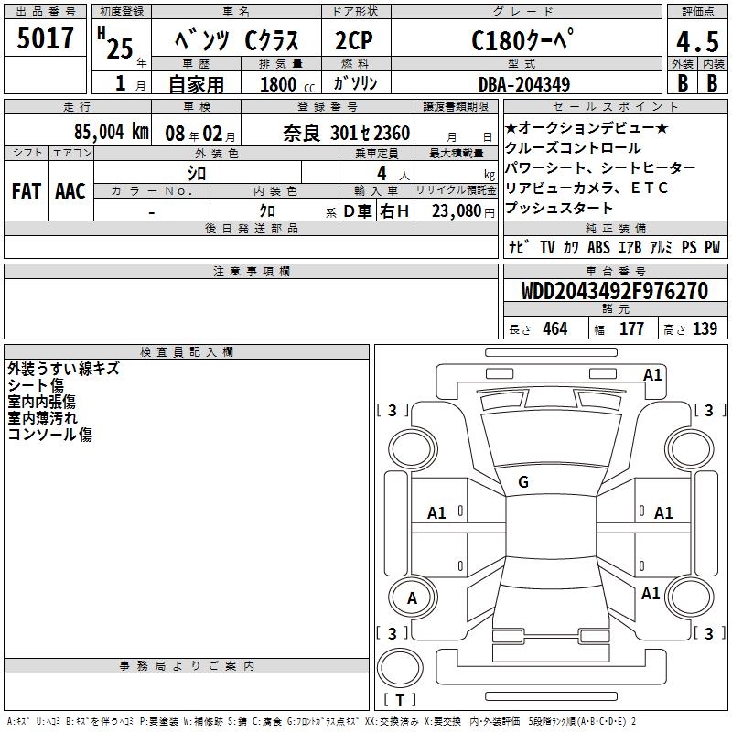Select the inspector note コンソール傷
The width and height of the screenshot is (732, 732).
[50, 434]
